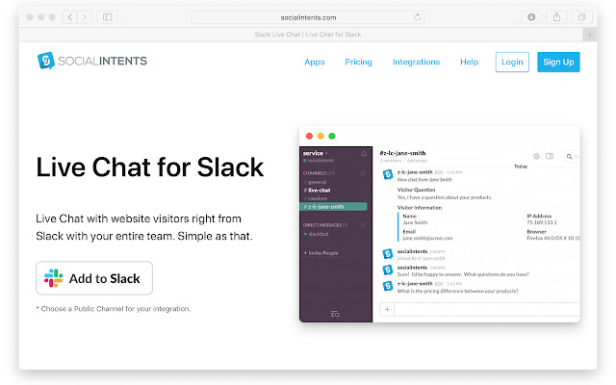Click the Login button
Image resolution: width=616 pixels, height=385 pixels.
(512, 62)
